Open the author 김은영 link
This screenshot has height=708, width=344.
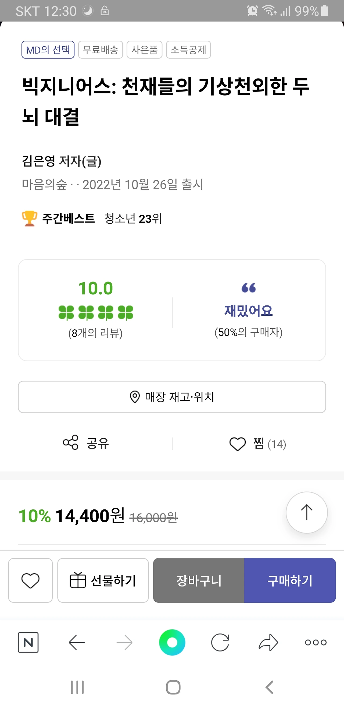point(39,161)
